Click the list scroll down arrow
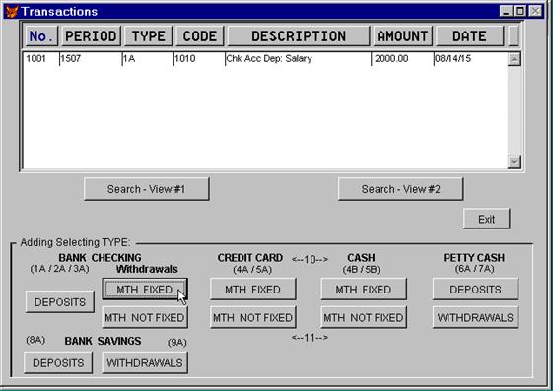Viewport: 553px width, 391px height. (514, 163)
